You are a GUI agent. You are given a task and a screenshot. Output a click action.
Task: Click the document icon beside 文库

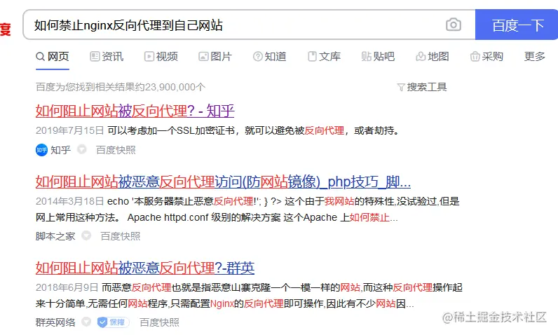pos(312,56)
